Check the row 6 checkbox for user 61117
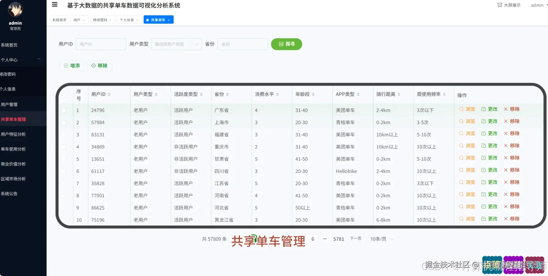Screen dimensions: 548x276 [64, 171]
